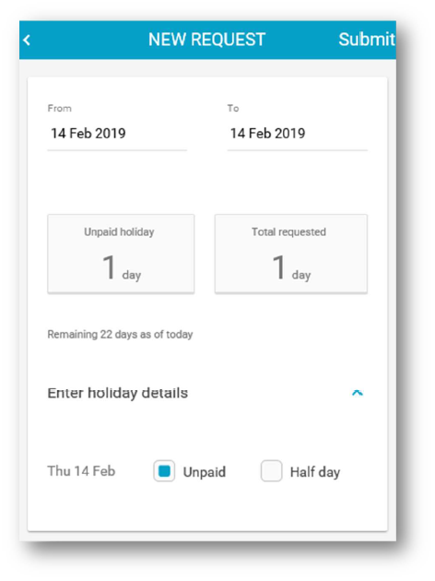Click the Unpaid holiday card title
The width and height of the screenshot is (435, 581).
pyautogui.click(x=119, y=232)
